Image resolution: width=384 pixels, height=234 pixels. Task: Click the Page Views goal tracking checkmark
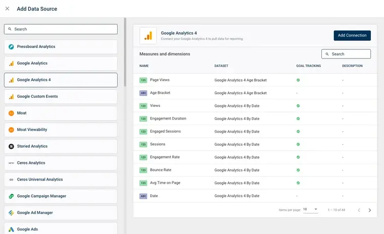(x=298, y=80)
